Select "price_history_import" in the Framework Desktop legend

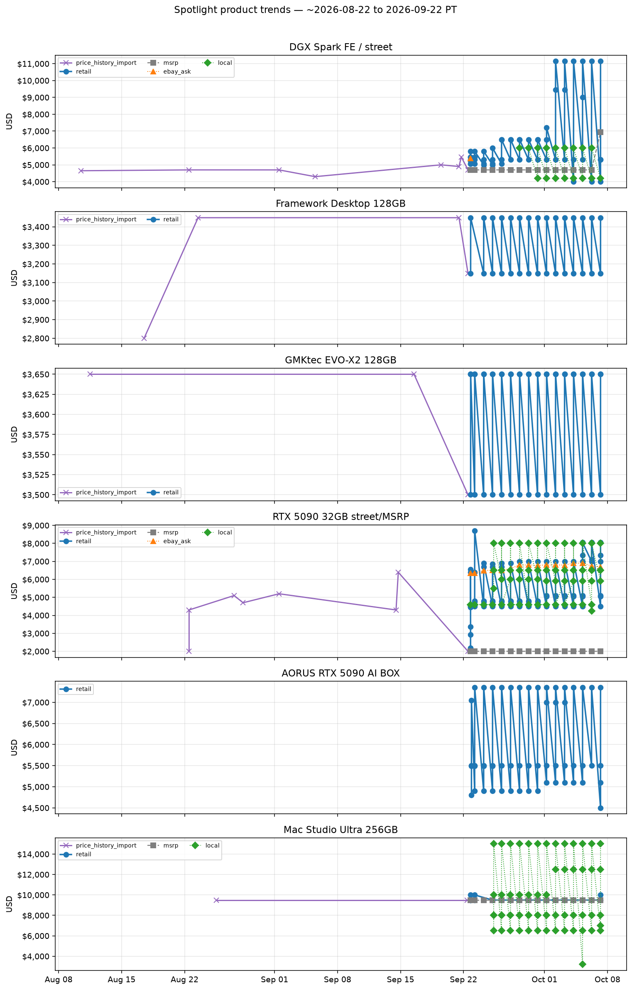pyautogui.click(x=106, y=219)
